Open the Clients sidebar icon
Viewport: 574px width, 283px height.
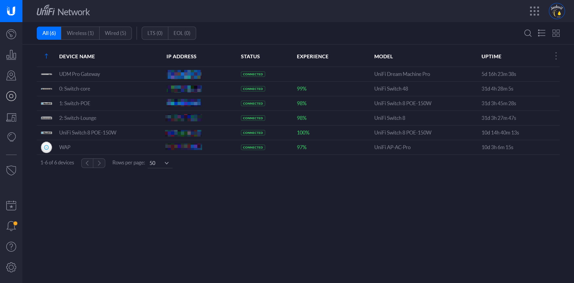(x=11, y=117)
